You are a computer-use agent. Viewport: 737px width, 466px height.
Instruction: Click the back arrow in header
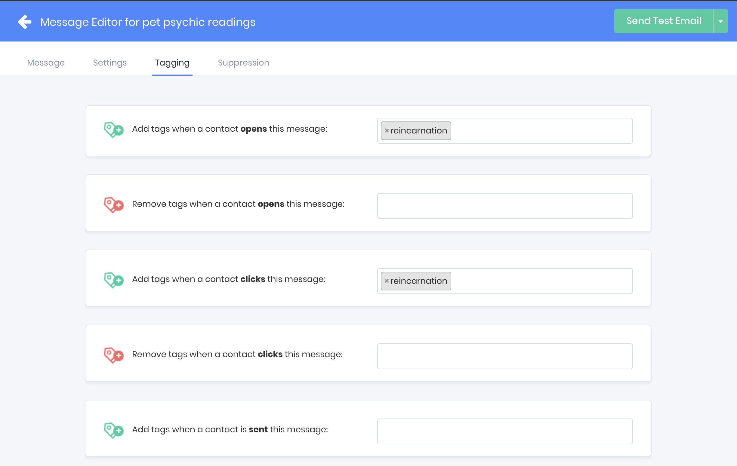coord(24,22)
